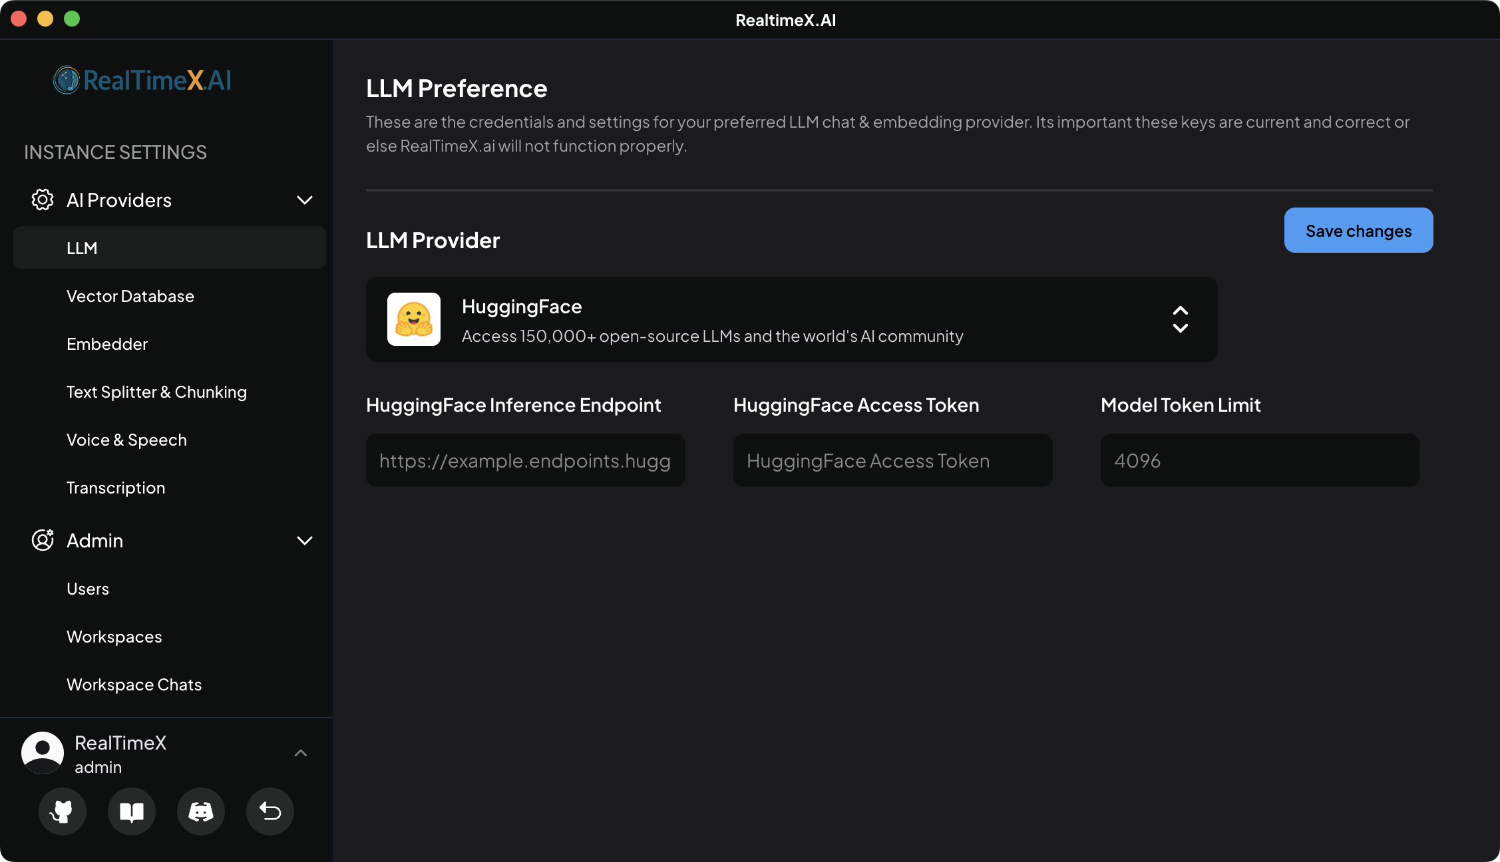Click the RealTimeX admin avatar
The image size is (1500, 862).
pyautogui.click(x=42, y=752)
